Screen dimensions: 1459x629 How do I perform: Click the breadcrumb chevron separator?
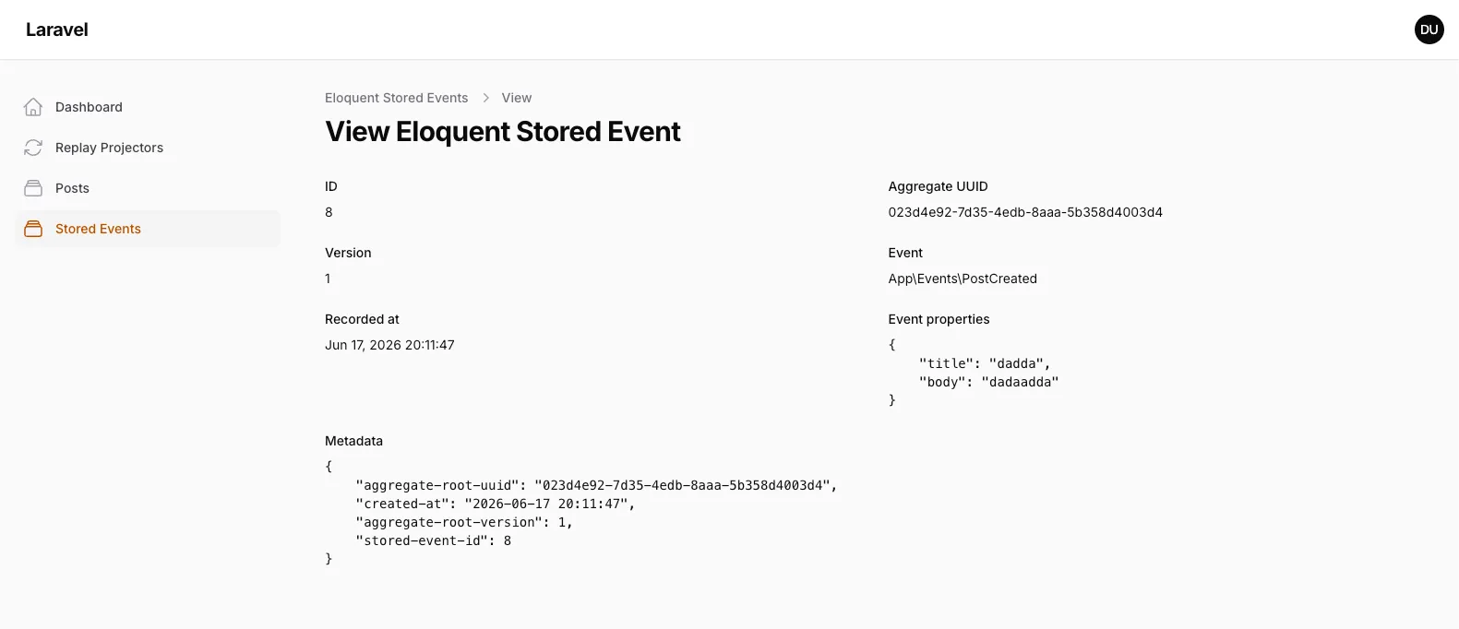pos(485,98)
